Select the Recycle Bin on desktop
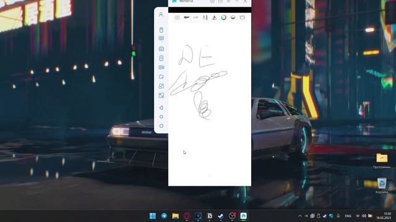The image size is (396, 222). 382,186
